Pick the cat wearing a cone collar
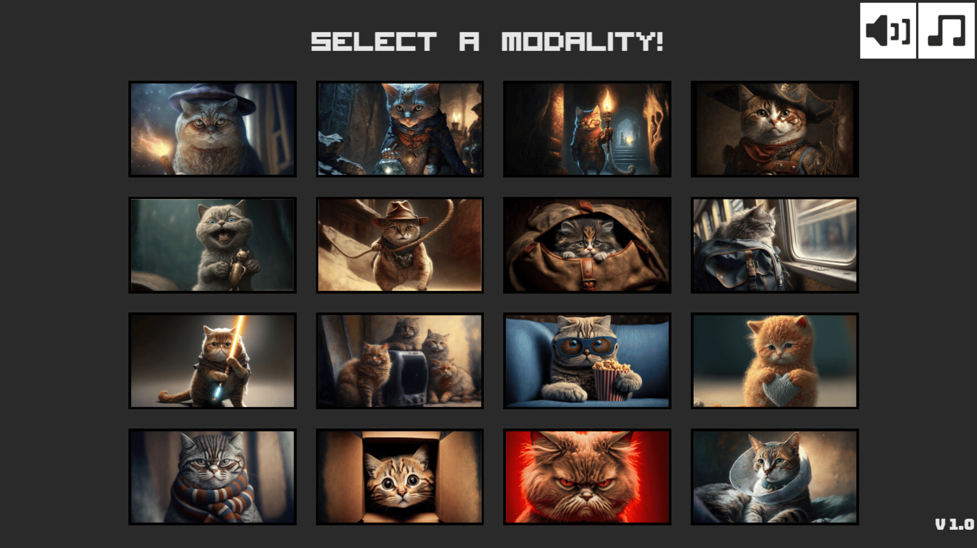Image resolution: width=977 pixels, height=548 pixels. point(774,477)
